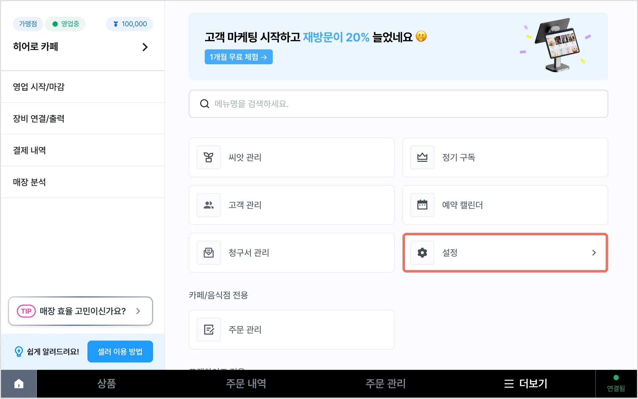Click the 1개월 무료 체험 button
The height and width of the screenshot is (399, 638).
[238, 57]
